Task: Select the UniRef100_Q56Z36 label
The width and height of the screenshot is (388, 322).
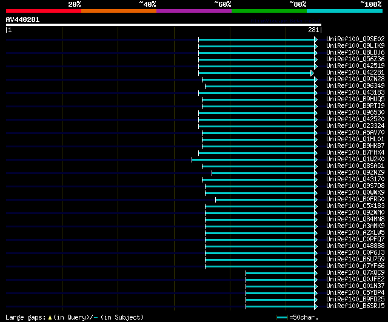Action: (355, 59)
